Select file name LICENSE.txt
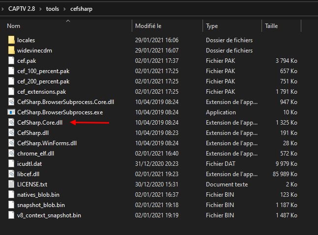 tap(32, 184)
